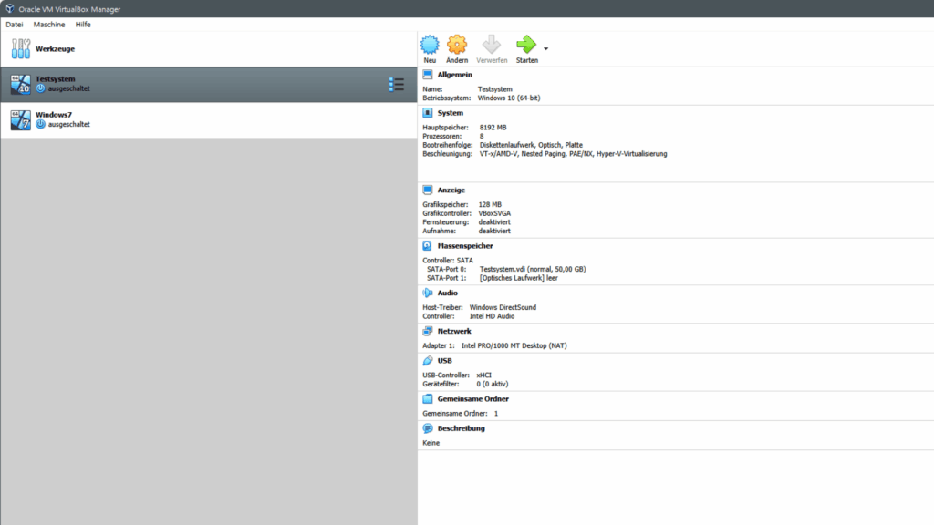
Task: Click the '0 (0 aktiv)' Gerätefilter value
Action: pyautogui.click(x=492, y=384)
